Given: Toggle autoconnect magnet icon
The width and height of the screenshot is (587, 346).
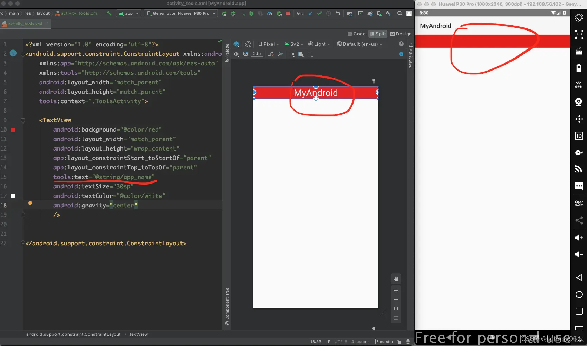Looking at the screenshot, I should [245, 54].
